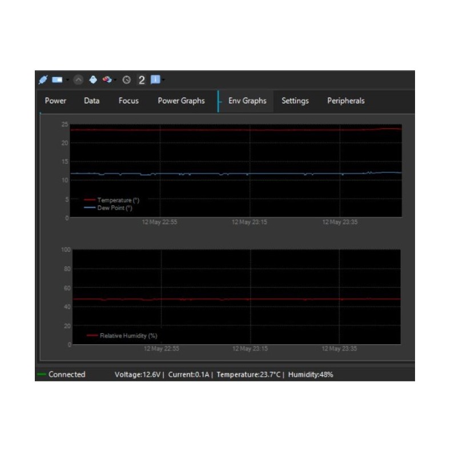
Task: Click the blue toggle switch icon
Action: pyautogui.click(x=57, y=80)
